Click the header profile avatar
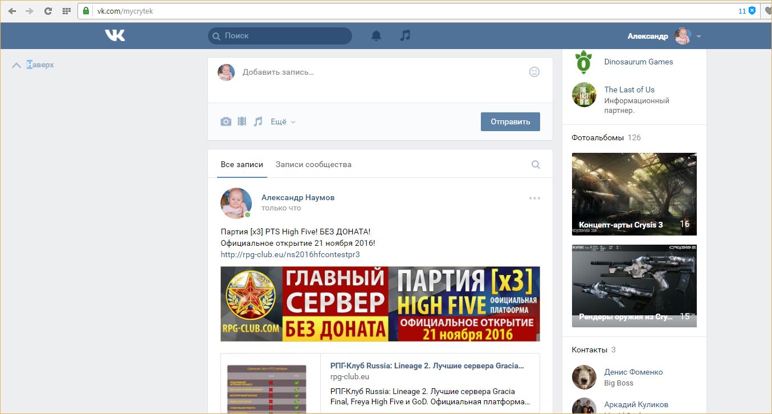Viewport: 772px width, 414px height. coord(683,36)
